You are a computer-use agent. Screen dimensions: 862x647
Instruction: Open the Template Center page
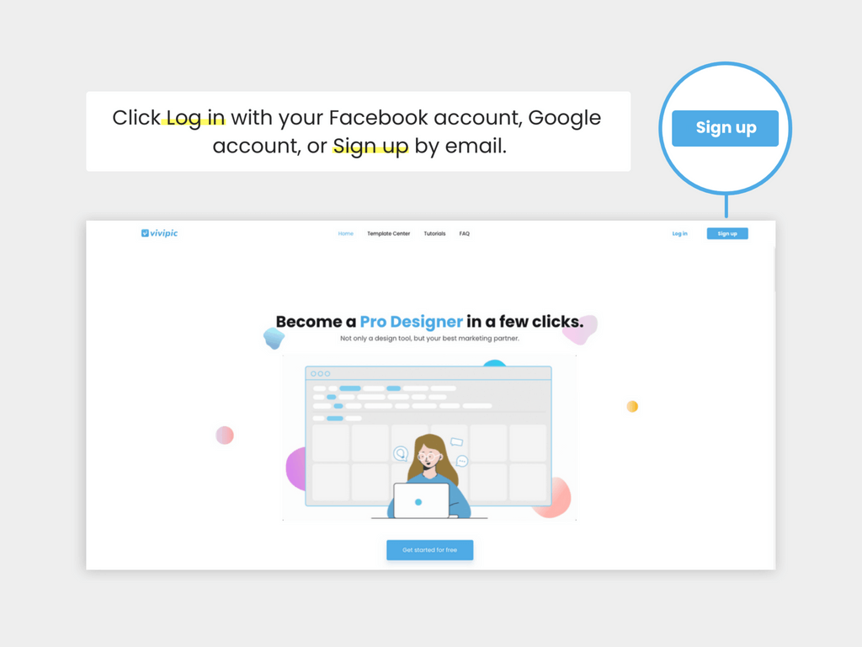click(x=389, y=234)
